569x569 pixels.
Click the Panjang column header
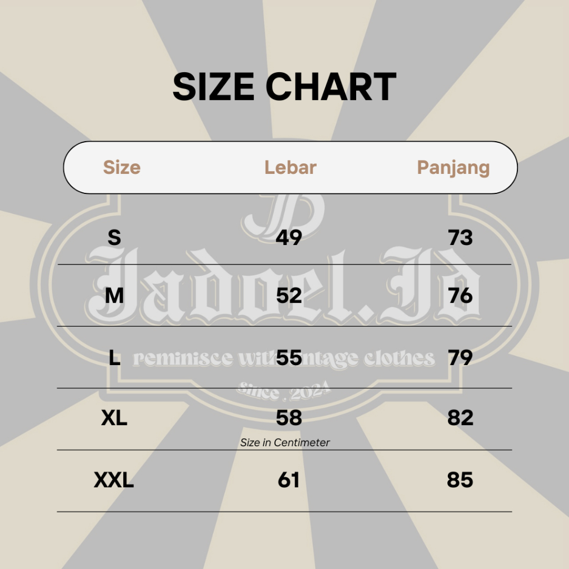click(x=453, y=167)
